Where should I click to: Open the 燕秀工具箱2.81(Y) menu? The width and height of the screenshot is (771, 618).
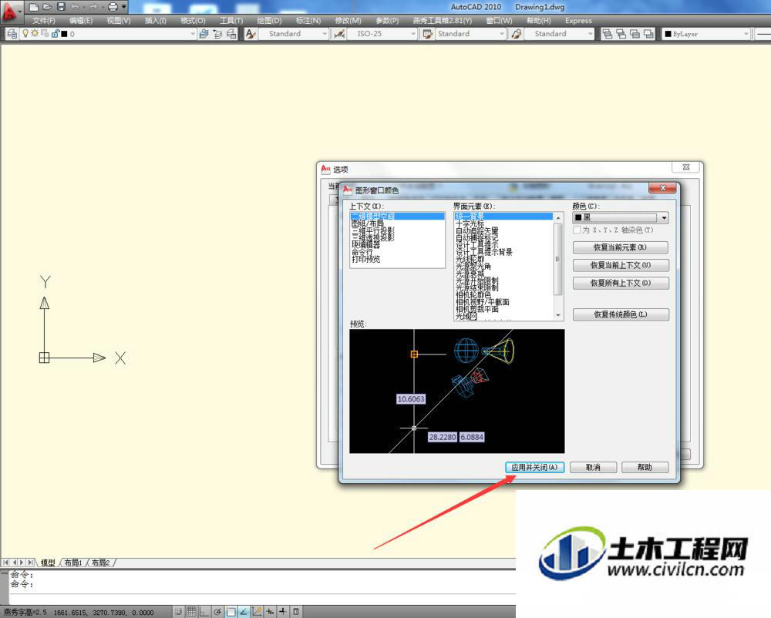(442, 21)
